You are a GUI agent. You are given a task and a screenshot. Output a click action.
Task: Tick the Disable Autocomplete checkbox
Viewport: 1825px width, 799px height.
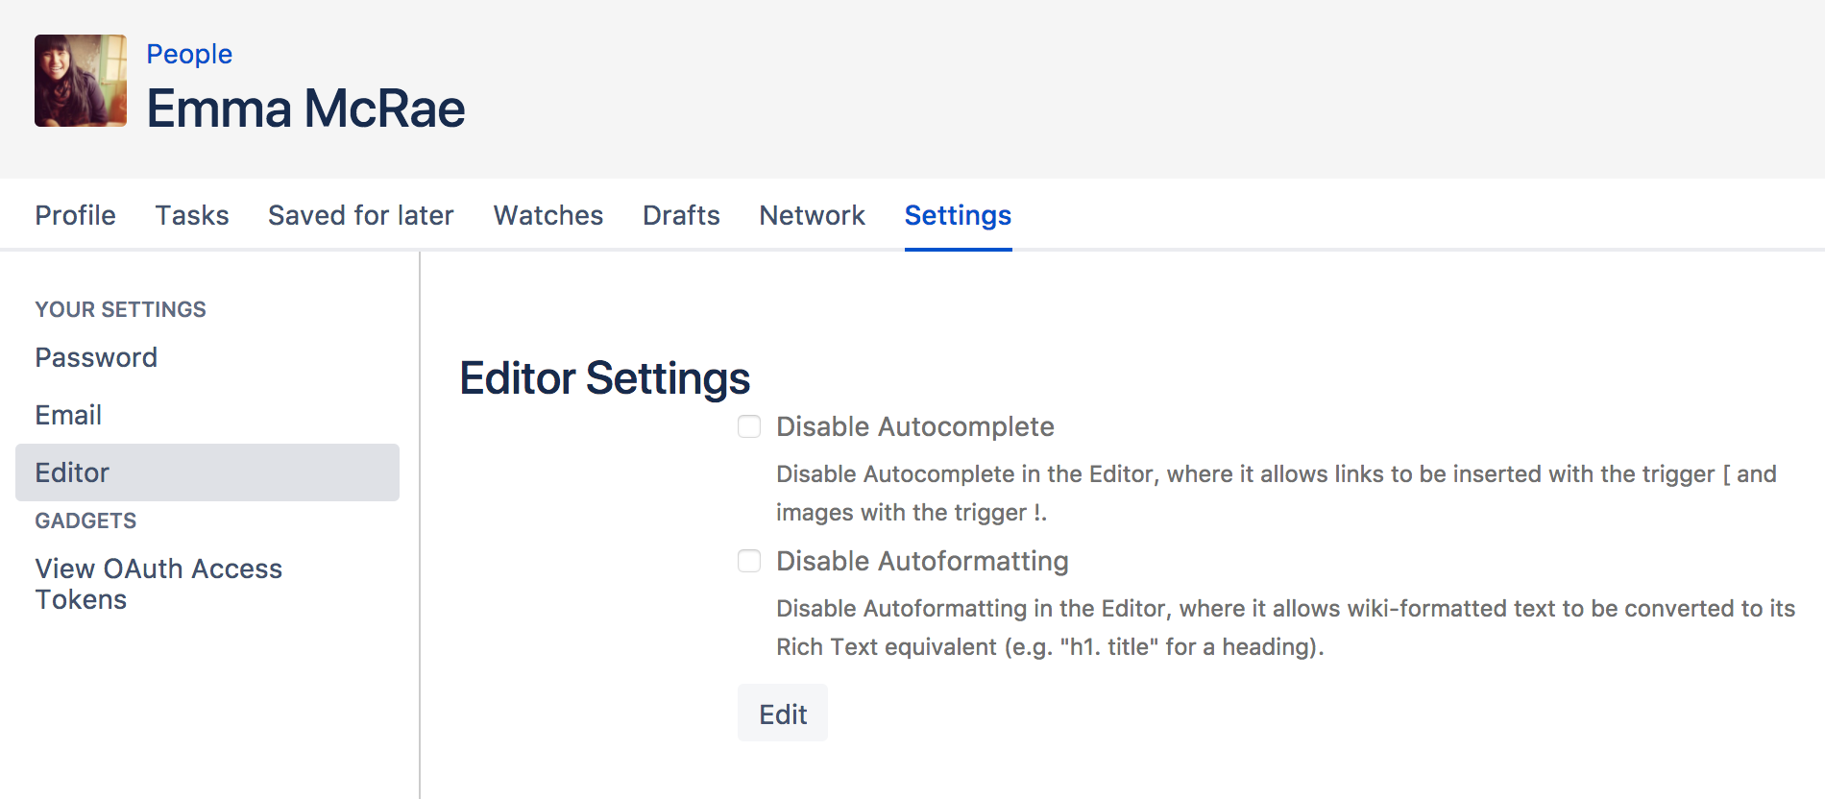click(749, 426)
